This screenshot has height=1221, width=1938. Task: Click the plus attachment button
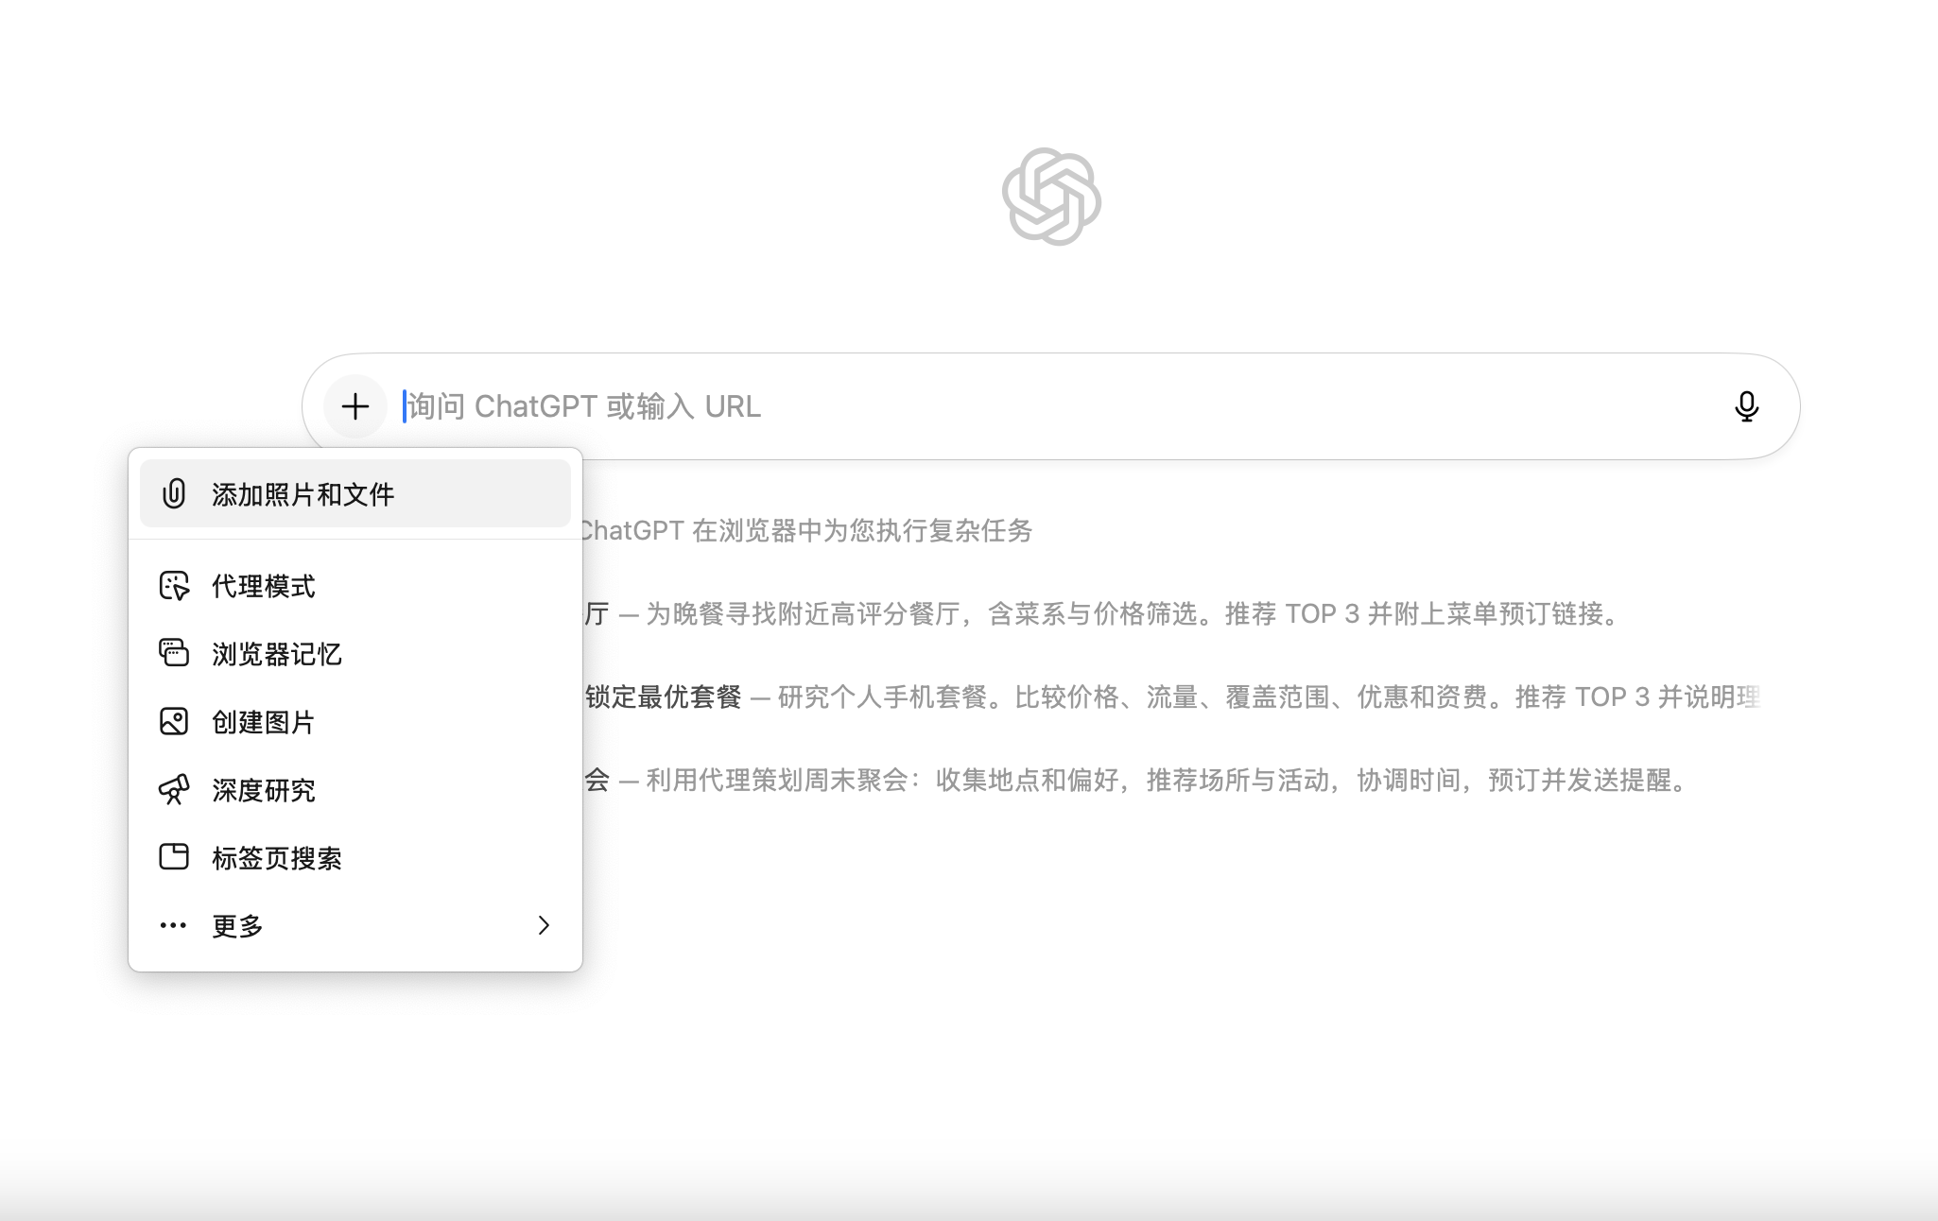click(355, 406)
